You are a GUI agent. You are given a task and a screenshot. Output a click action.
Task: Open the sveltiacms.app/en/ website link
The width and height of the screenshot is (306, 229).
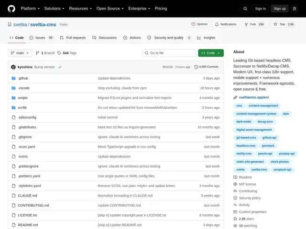tap(254, 97)
